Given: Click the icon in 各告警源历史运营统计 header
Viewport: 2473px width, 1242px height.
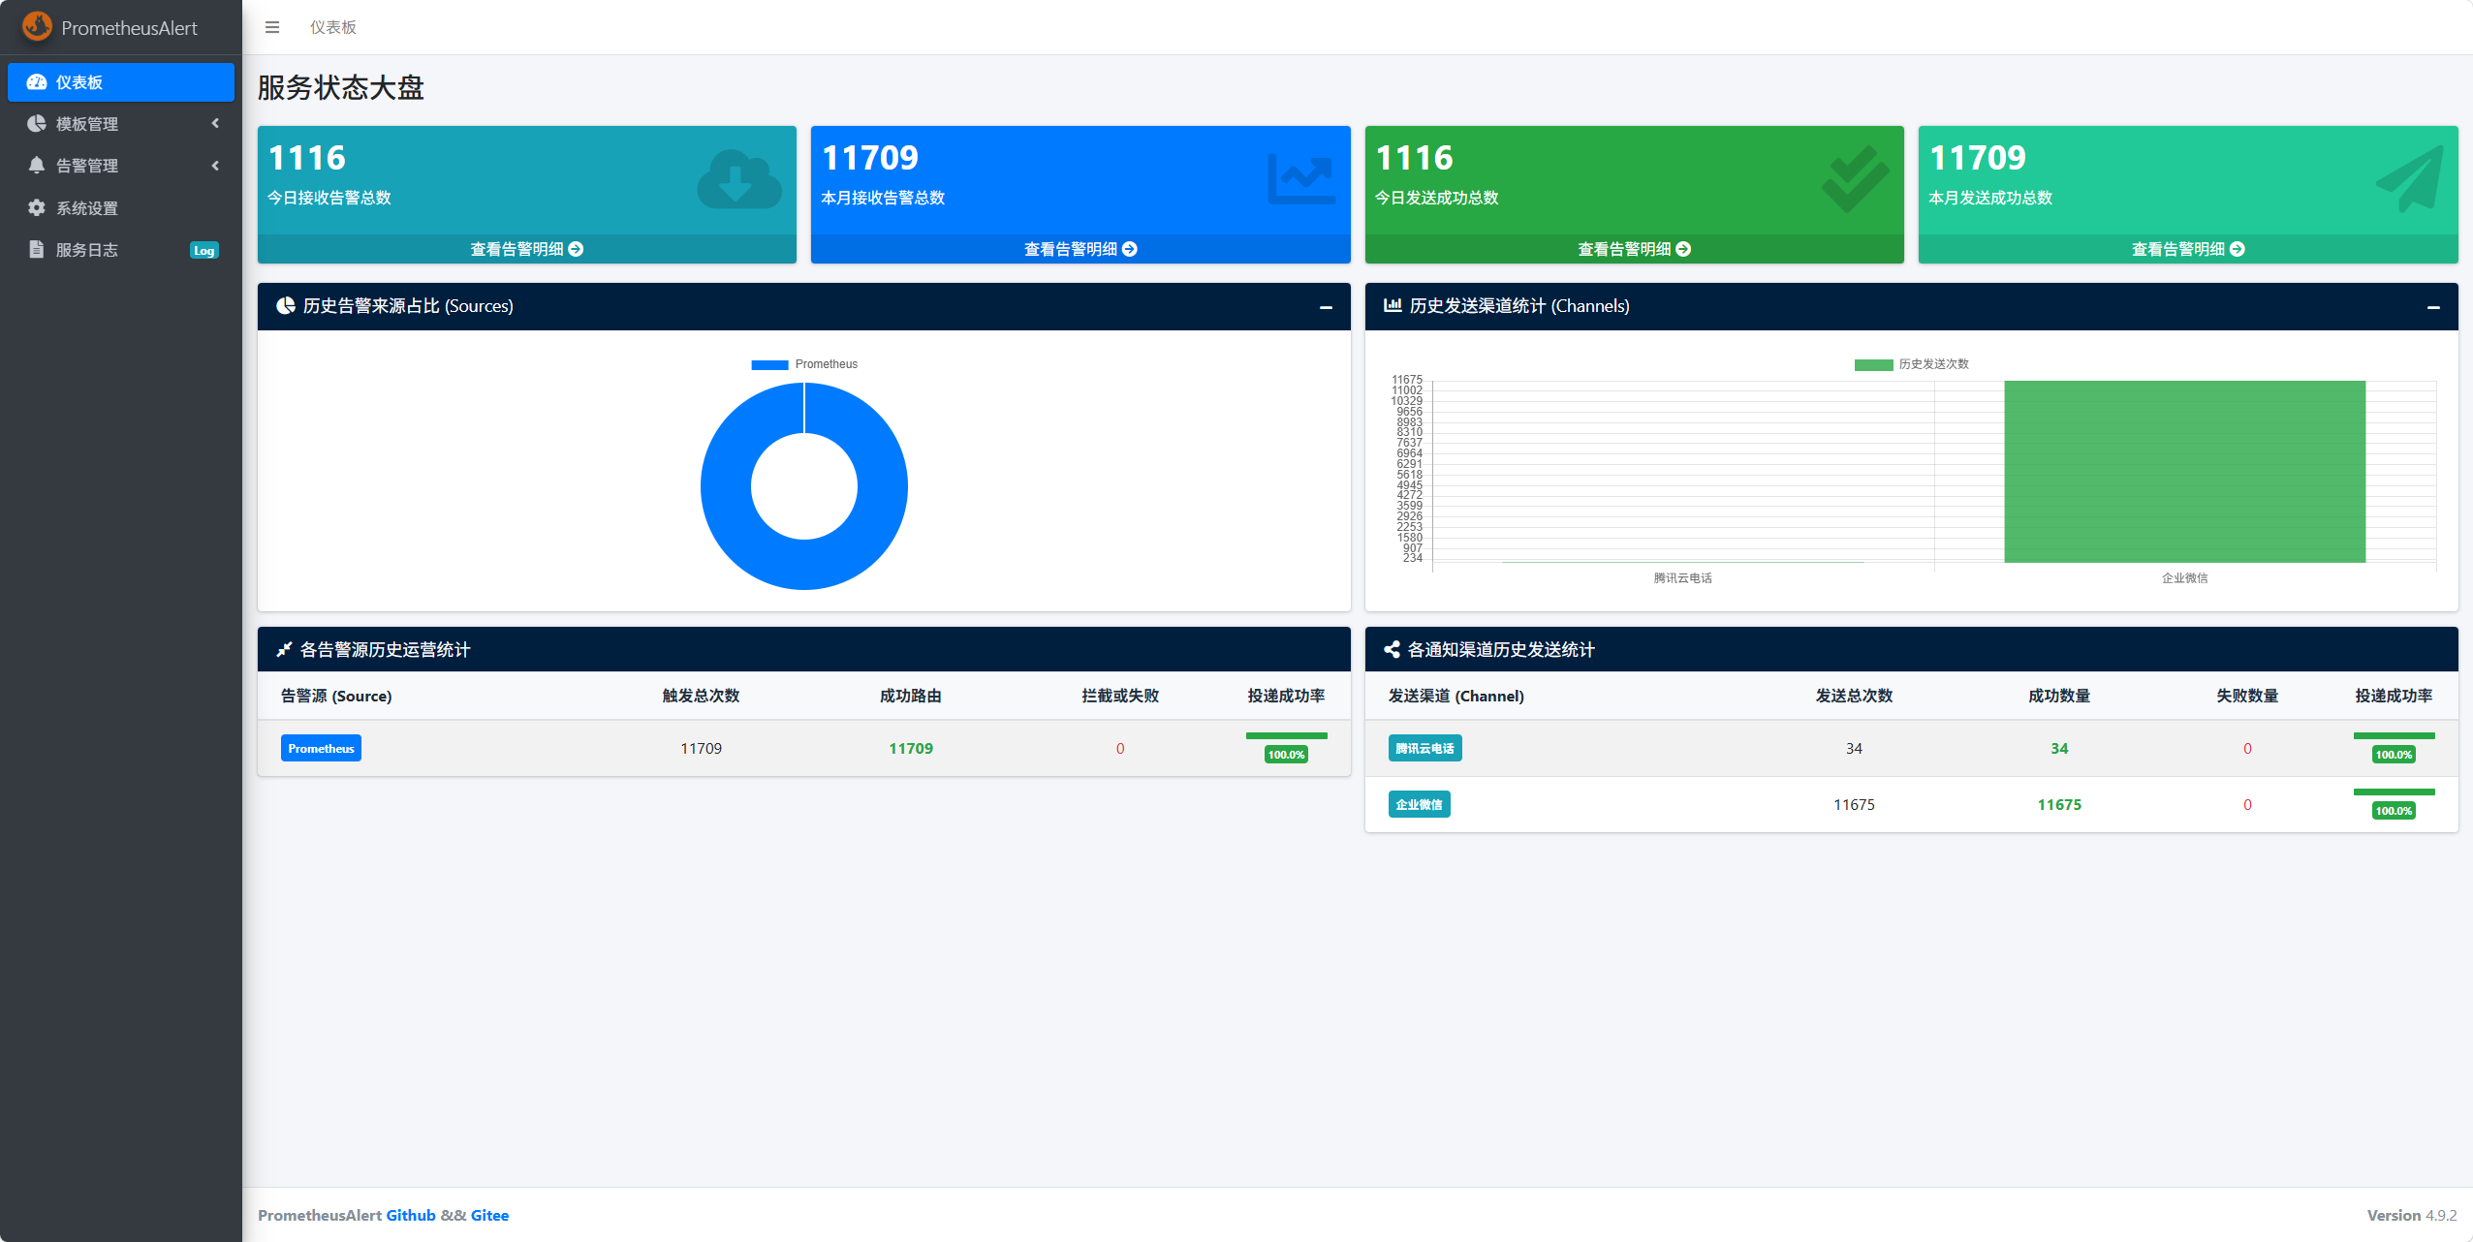Looking at the screenshot, I should point(284,650).
